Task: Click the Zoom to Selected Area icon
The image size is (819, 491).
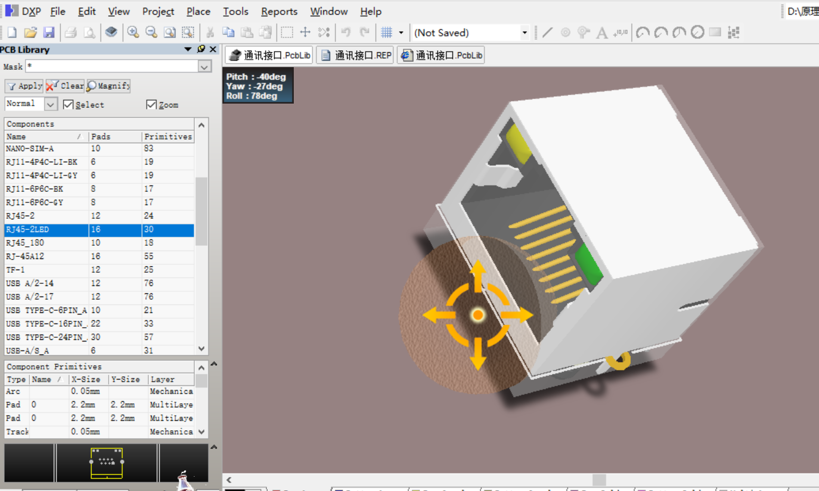Action: (188, 32)
